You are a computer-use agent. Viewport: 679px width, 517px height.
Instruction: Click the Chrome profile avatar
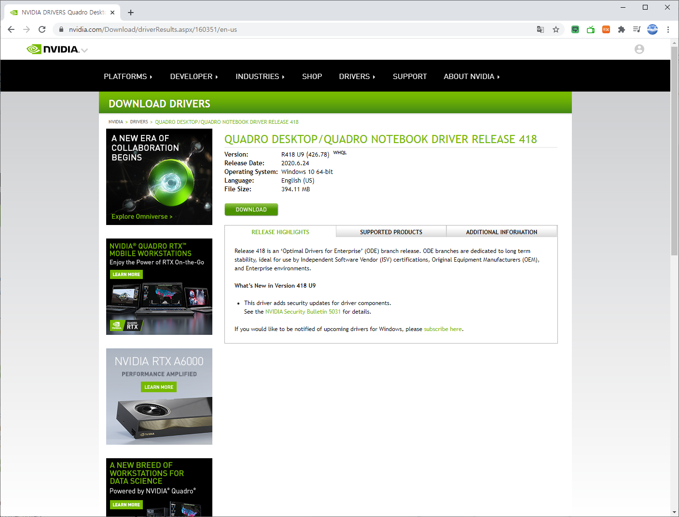(652, 29)
